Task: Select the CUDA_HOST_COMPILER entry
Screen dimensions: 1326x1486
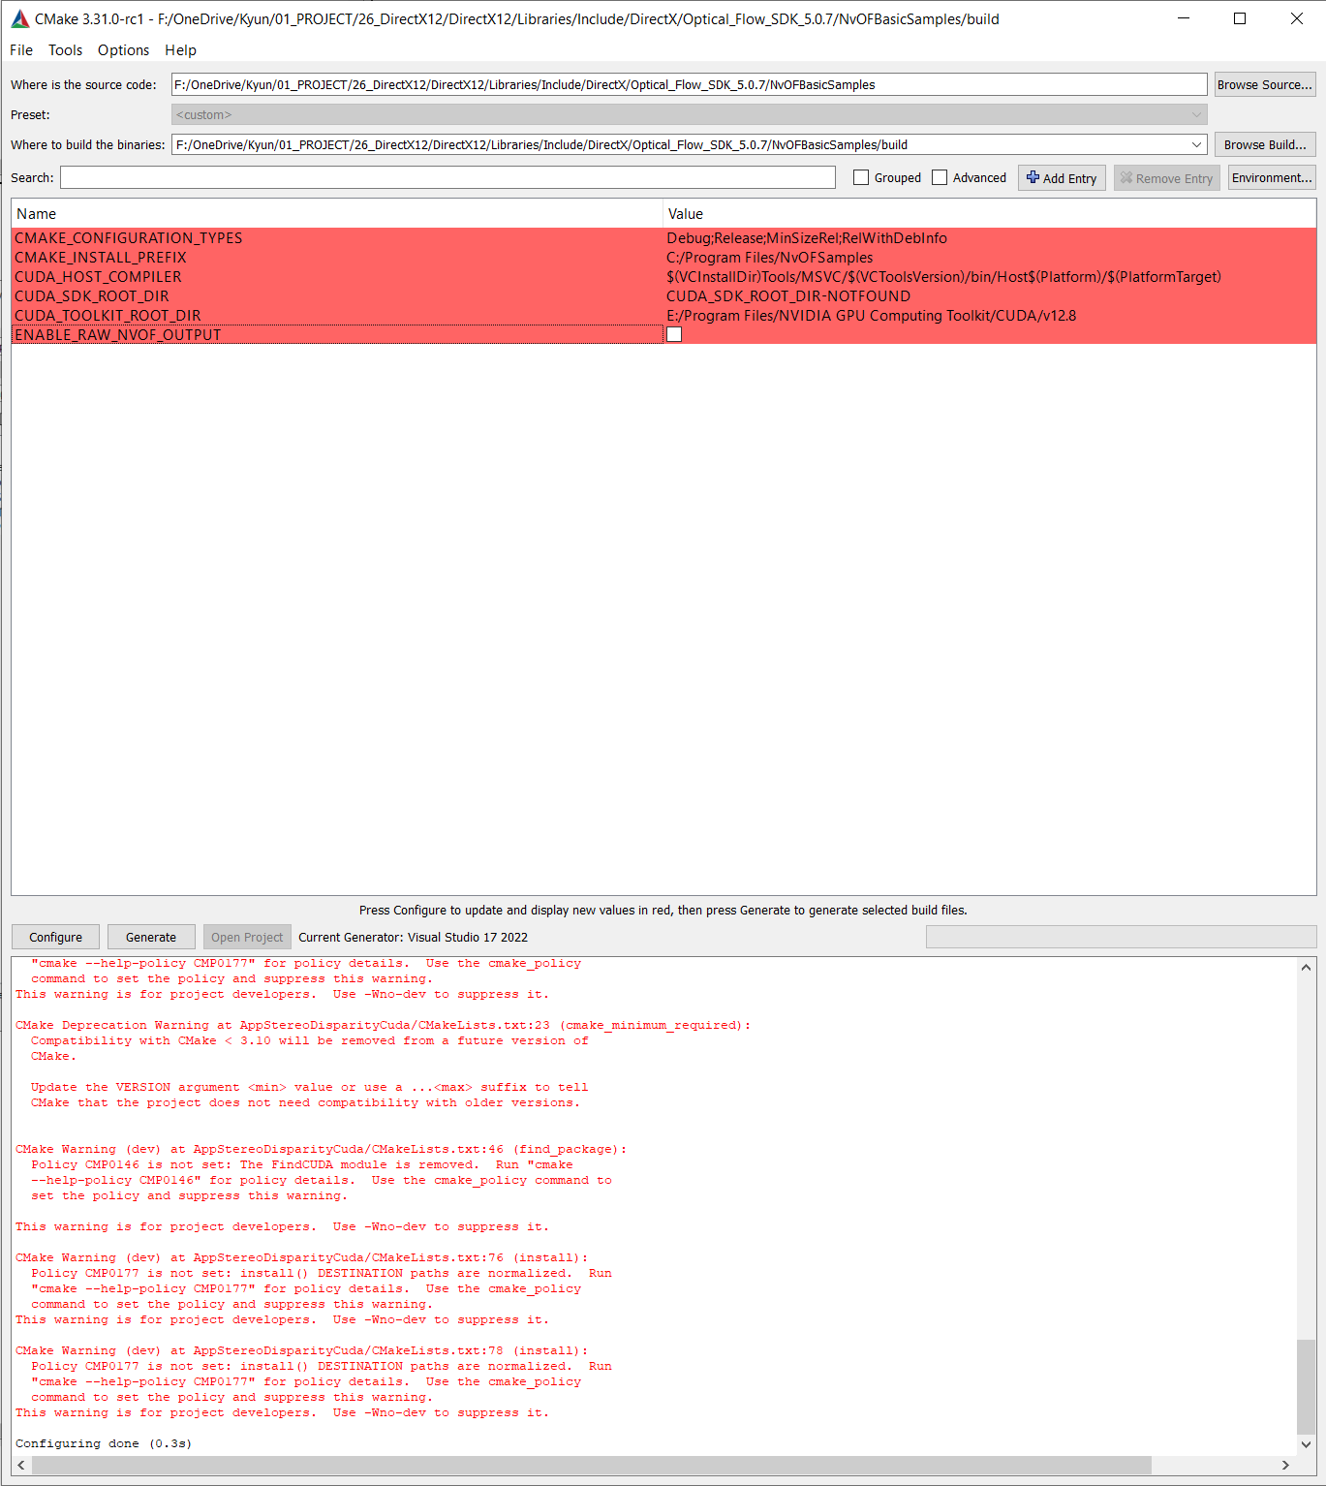Action: click(337, 276)
